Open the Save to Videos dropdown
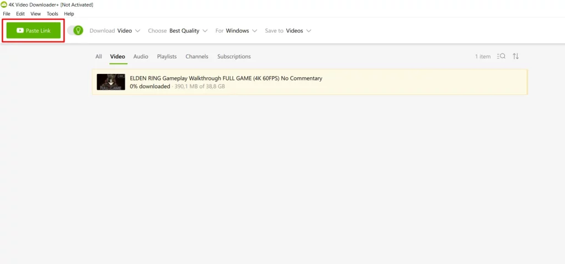 [288, 31]
